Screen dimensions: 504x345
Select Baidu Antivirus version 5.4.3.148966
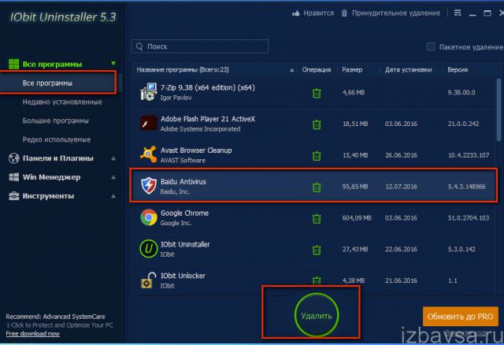pyautogui.click(x=466, y=187)
